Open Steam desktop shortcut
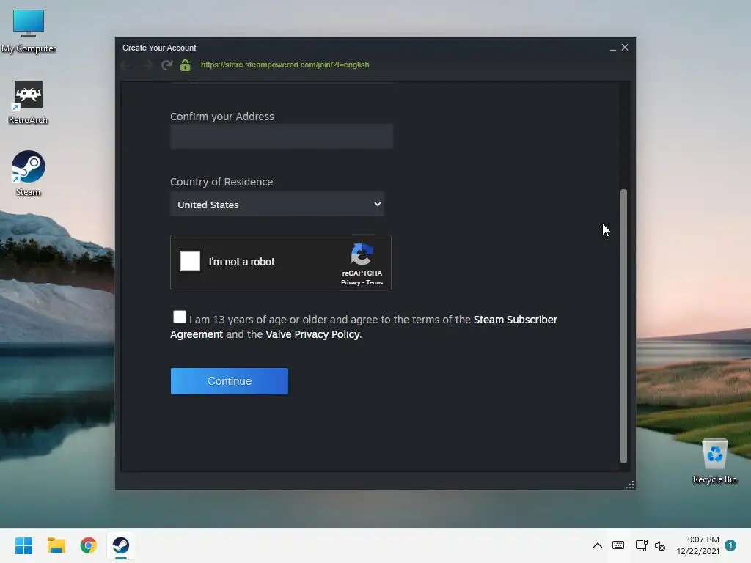Viewport: 751px width, 563px height. [29, 173]
